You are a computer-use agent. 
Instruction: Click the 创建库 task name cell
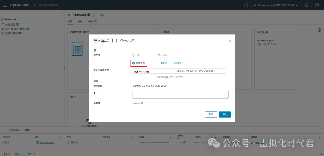[7, 142]
